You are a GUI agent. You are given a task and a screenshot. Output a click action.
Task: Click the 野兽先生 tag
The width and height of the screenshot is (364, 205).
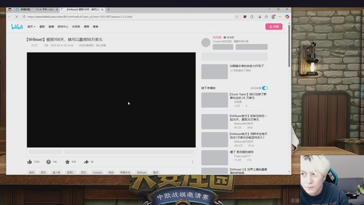click(126, 173)
